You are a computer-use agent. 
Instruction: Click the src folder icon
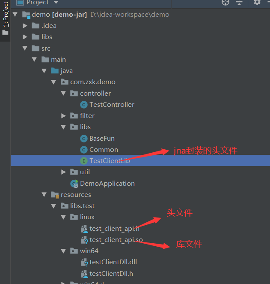[x=36, y=48]
